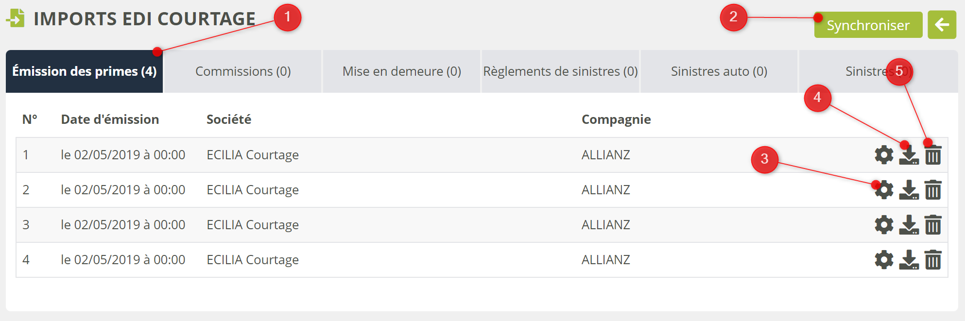Delete the import in row 4
Viewport: 965px width, 321px height.
(933, 260)
